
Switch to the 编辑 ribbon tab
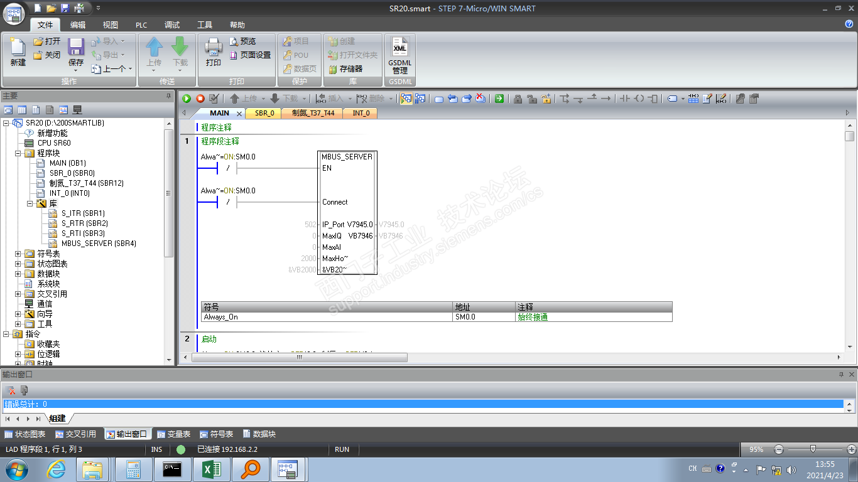pyautogui.click(x=78, y=25)
